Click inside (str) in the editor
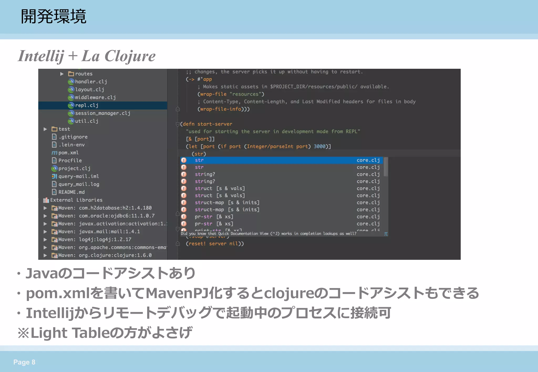This screenshot has width=538, height=372. 199,154
